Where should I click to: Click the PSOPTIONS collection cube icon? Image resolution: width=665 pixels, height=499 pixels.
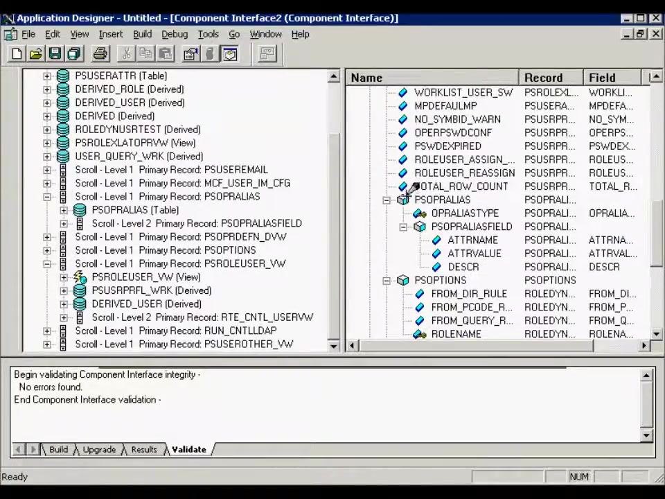(403, 281)
